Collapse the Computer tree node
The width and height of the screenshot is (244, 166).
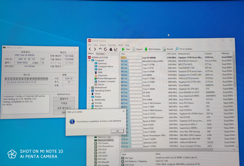click(x=89, y=61)
